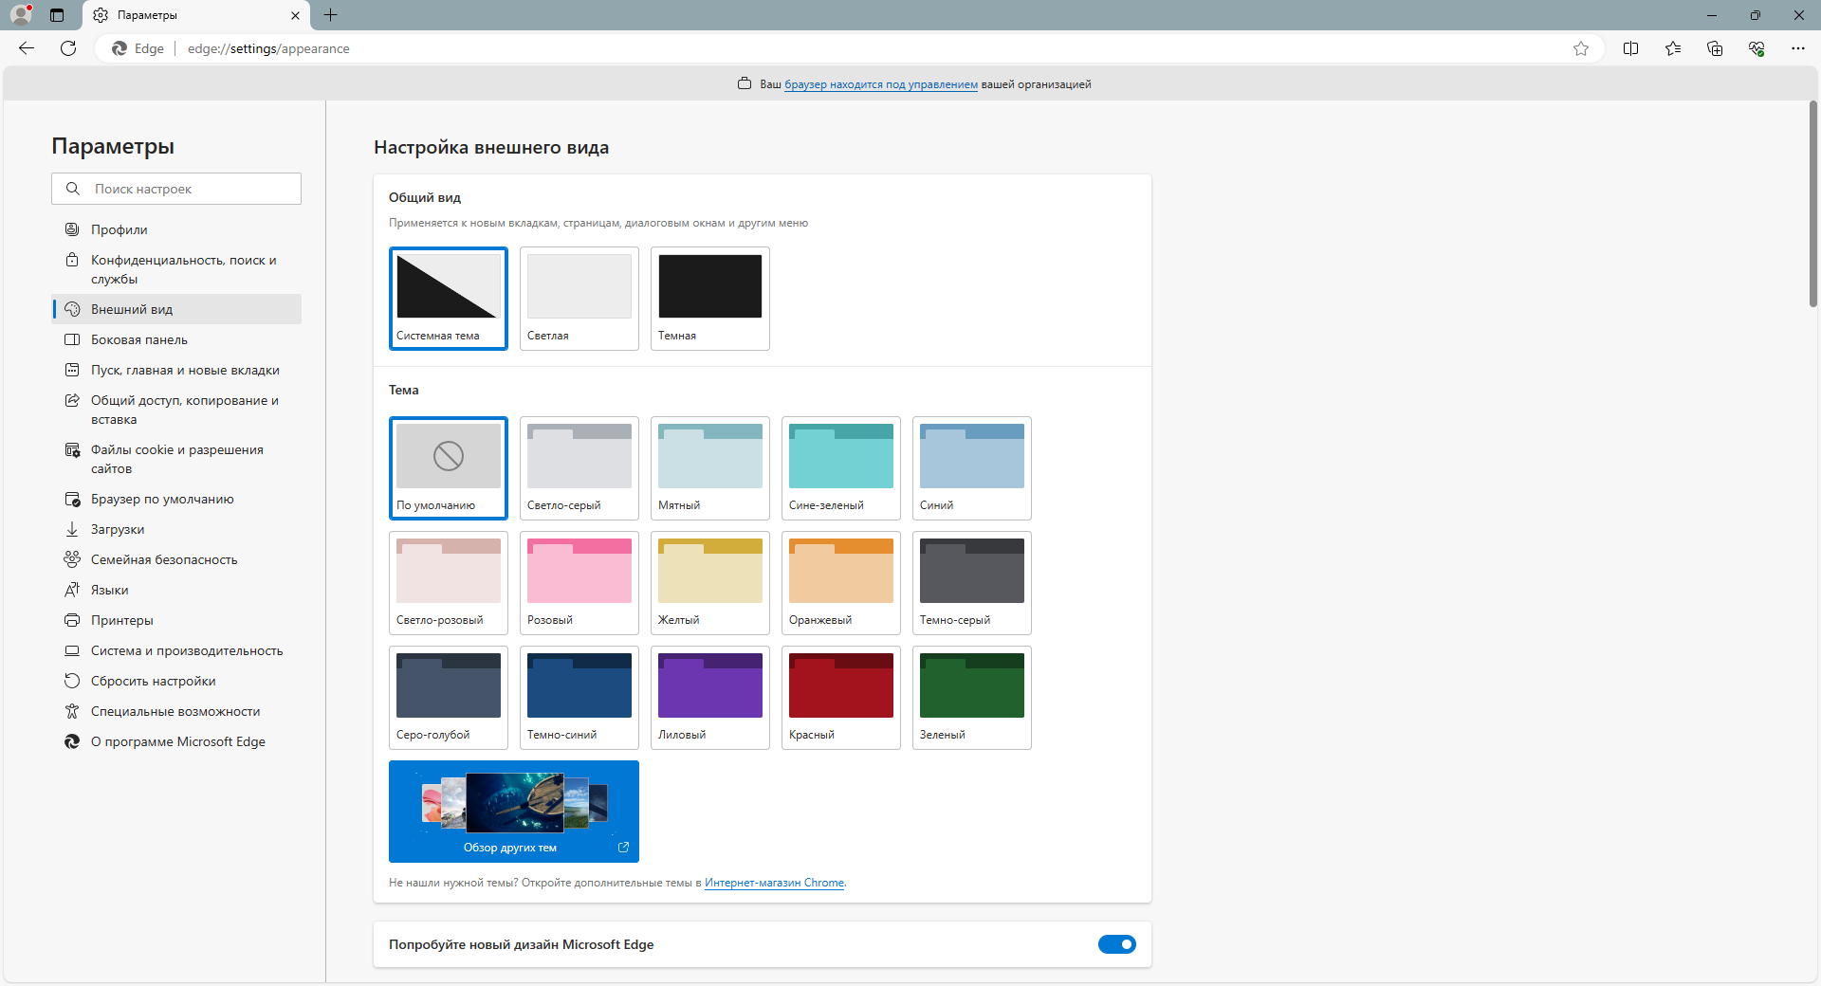Reload the page with the refresh icon
The width and height of the screenshot is (1821, 986).
pos(68,48)
